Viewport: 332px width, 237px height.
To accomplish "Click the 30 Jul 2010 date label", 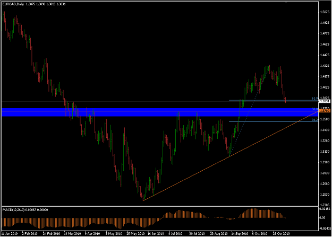I will coord(197,234).
